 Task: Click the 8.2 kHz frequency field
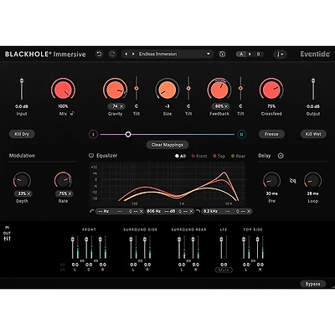(211, 211)
